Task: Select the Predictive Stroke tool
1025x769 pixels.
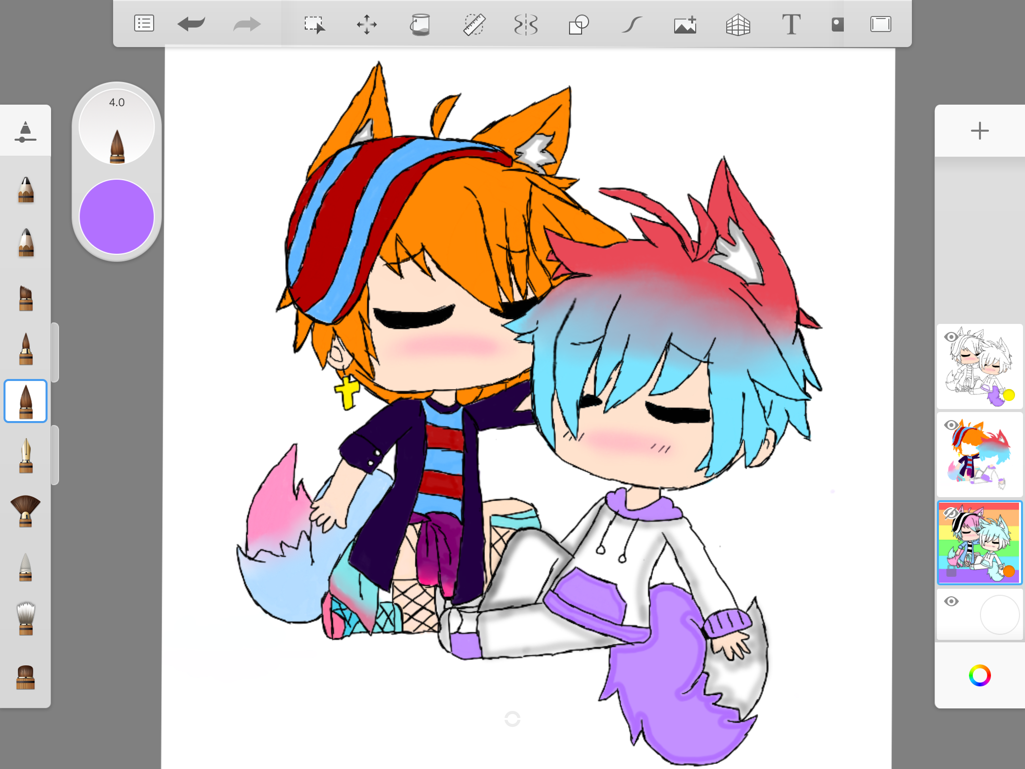Action: coord(632,24)
